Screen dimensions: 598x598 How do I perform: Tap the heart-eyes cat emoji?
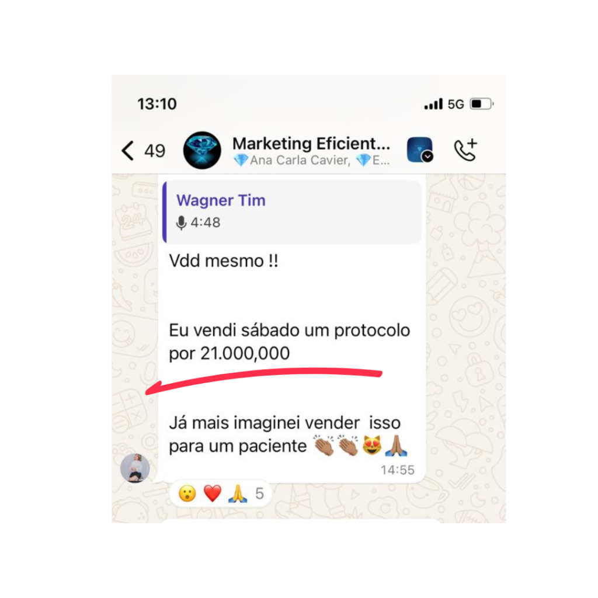tap(372, 445)
